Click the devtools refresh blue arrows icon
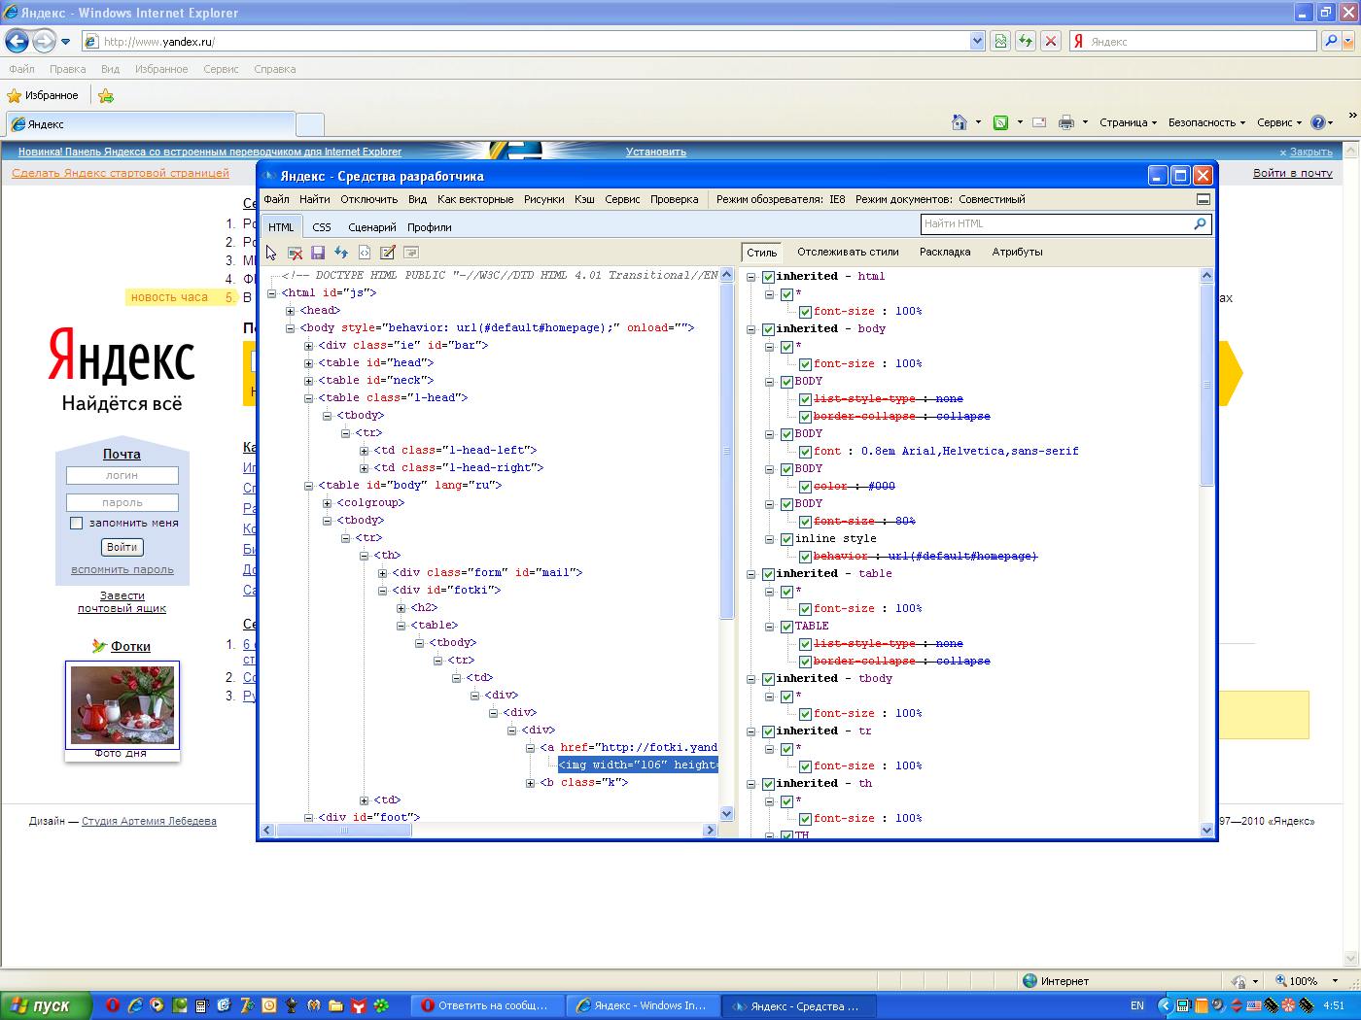This screenshot has width=1361, height=1020. coord(341,253)
